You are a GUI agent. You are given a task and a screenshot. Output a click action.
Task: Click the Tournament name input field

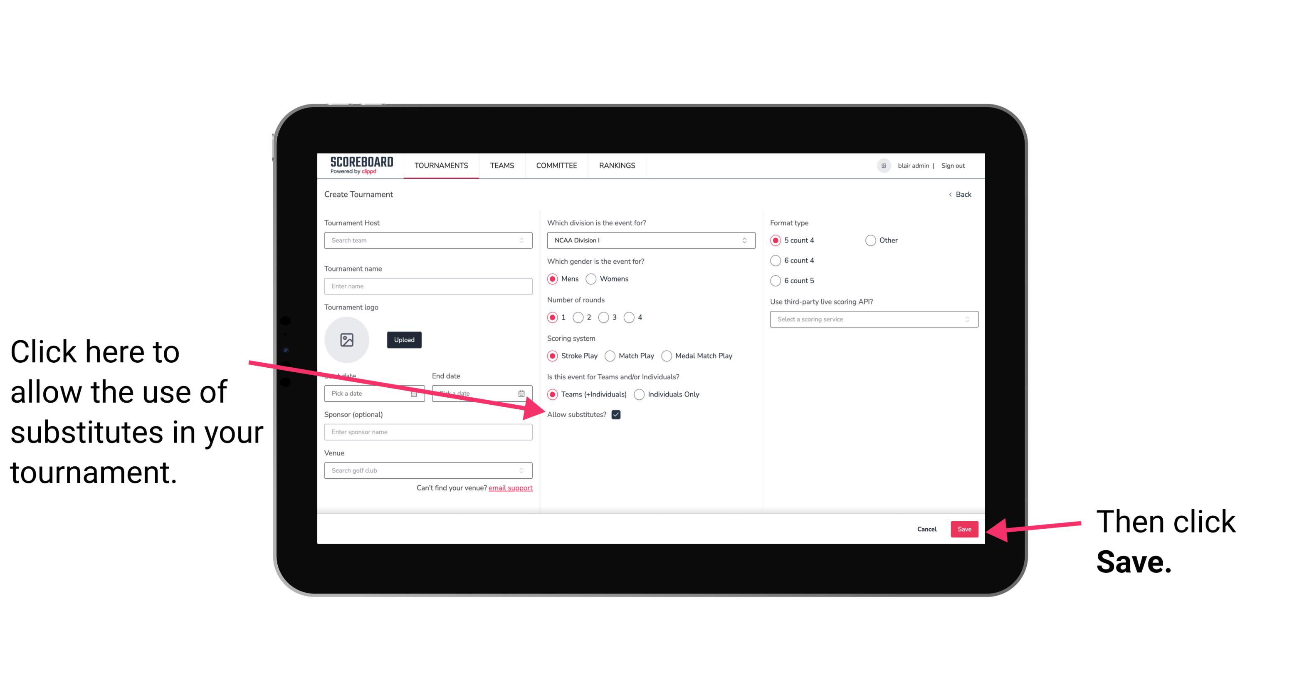(429, 286)
